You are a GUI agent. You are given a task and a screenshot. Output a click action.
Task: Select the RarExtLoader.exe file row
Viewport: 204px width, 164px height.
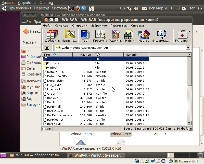click(96, 115)
